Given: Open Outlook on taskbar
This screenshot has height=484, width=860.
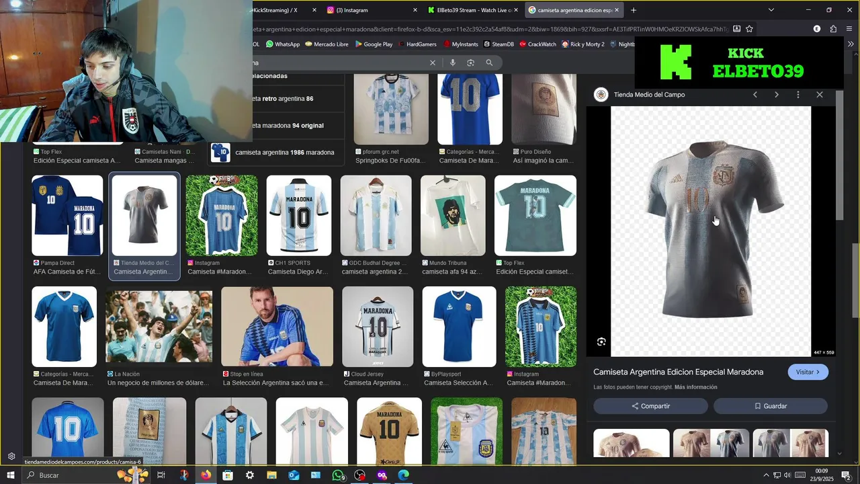Looking at the screenshot, I should click(294, 475).
